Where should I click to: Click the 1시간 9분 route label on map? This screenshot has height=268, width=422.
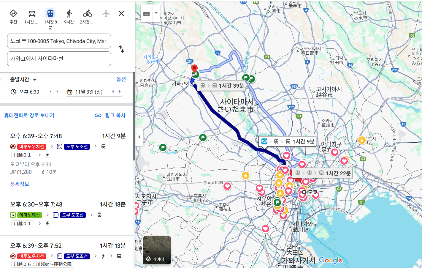[288, 141]
